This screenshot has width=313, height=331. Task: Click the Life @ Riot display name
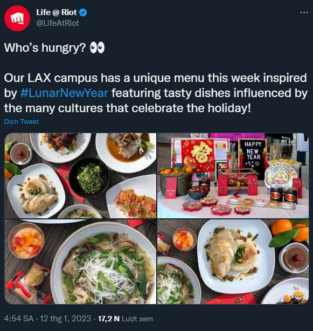pyautogui.click(x=57, y=12)
